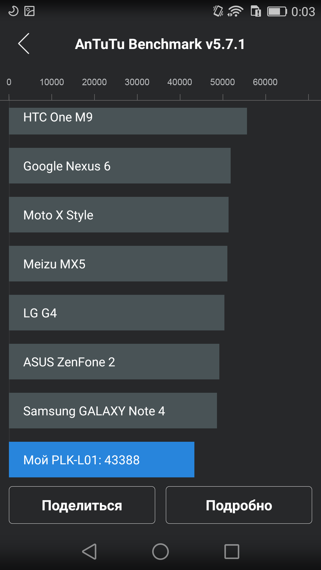Tap the do-not-disturb moon icon

[13, 11]
